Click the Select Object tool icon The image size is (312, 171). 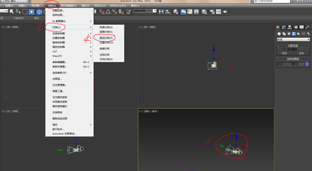click(x=12, y=12)
